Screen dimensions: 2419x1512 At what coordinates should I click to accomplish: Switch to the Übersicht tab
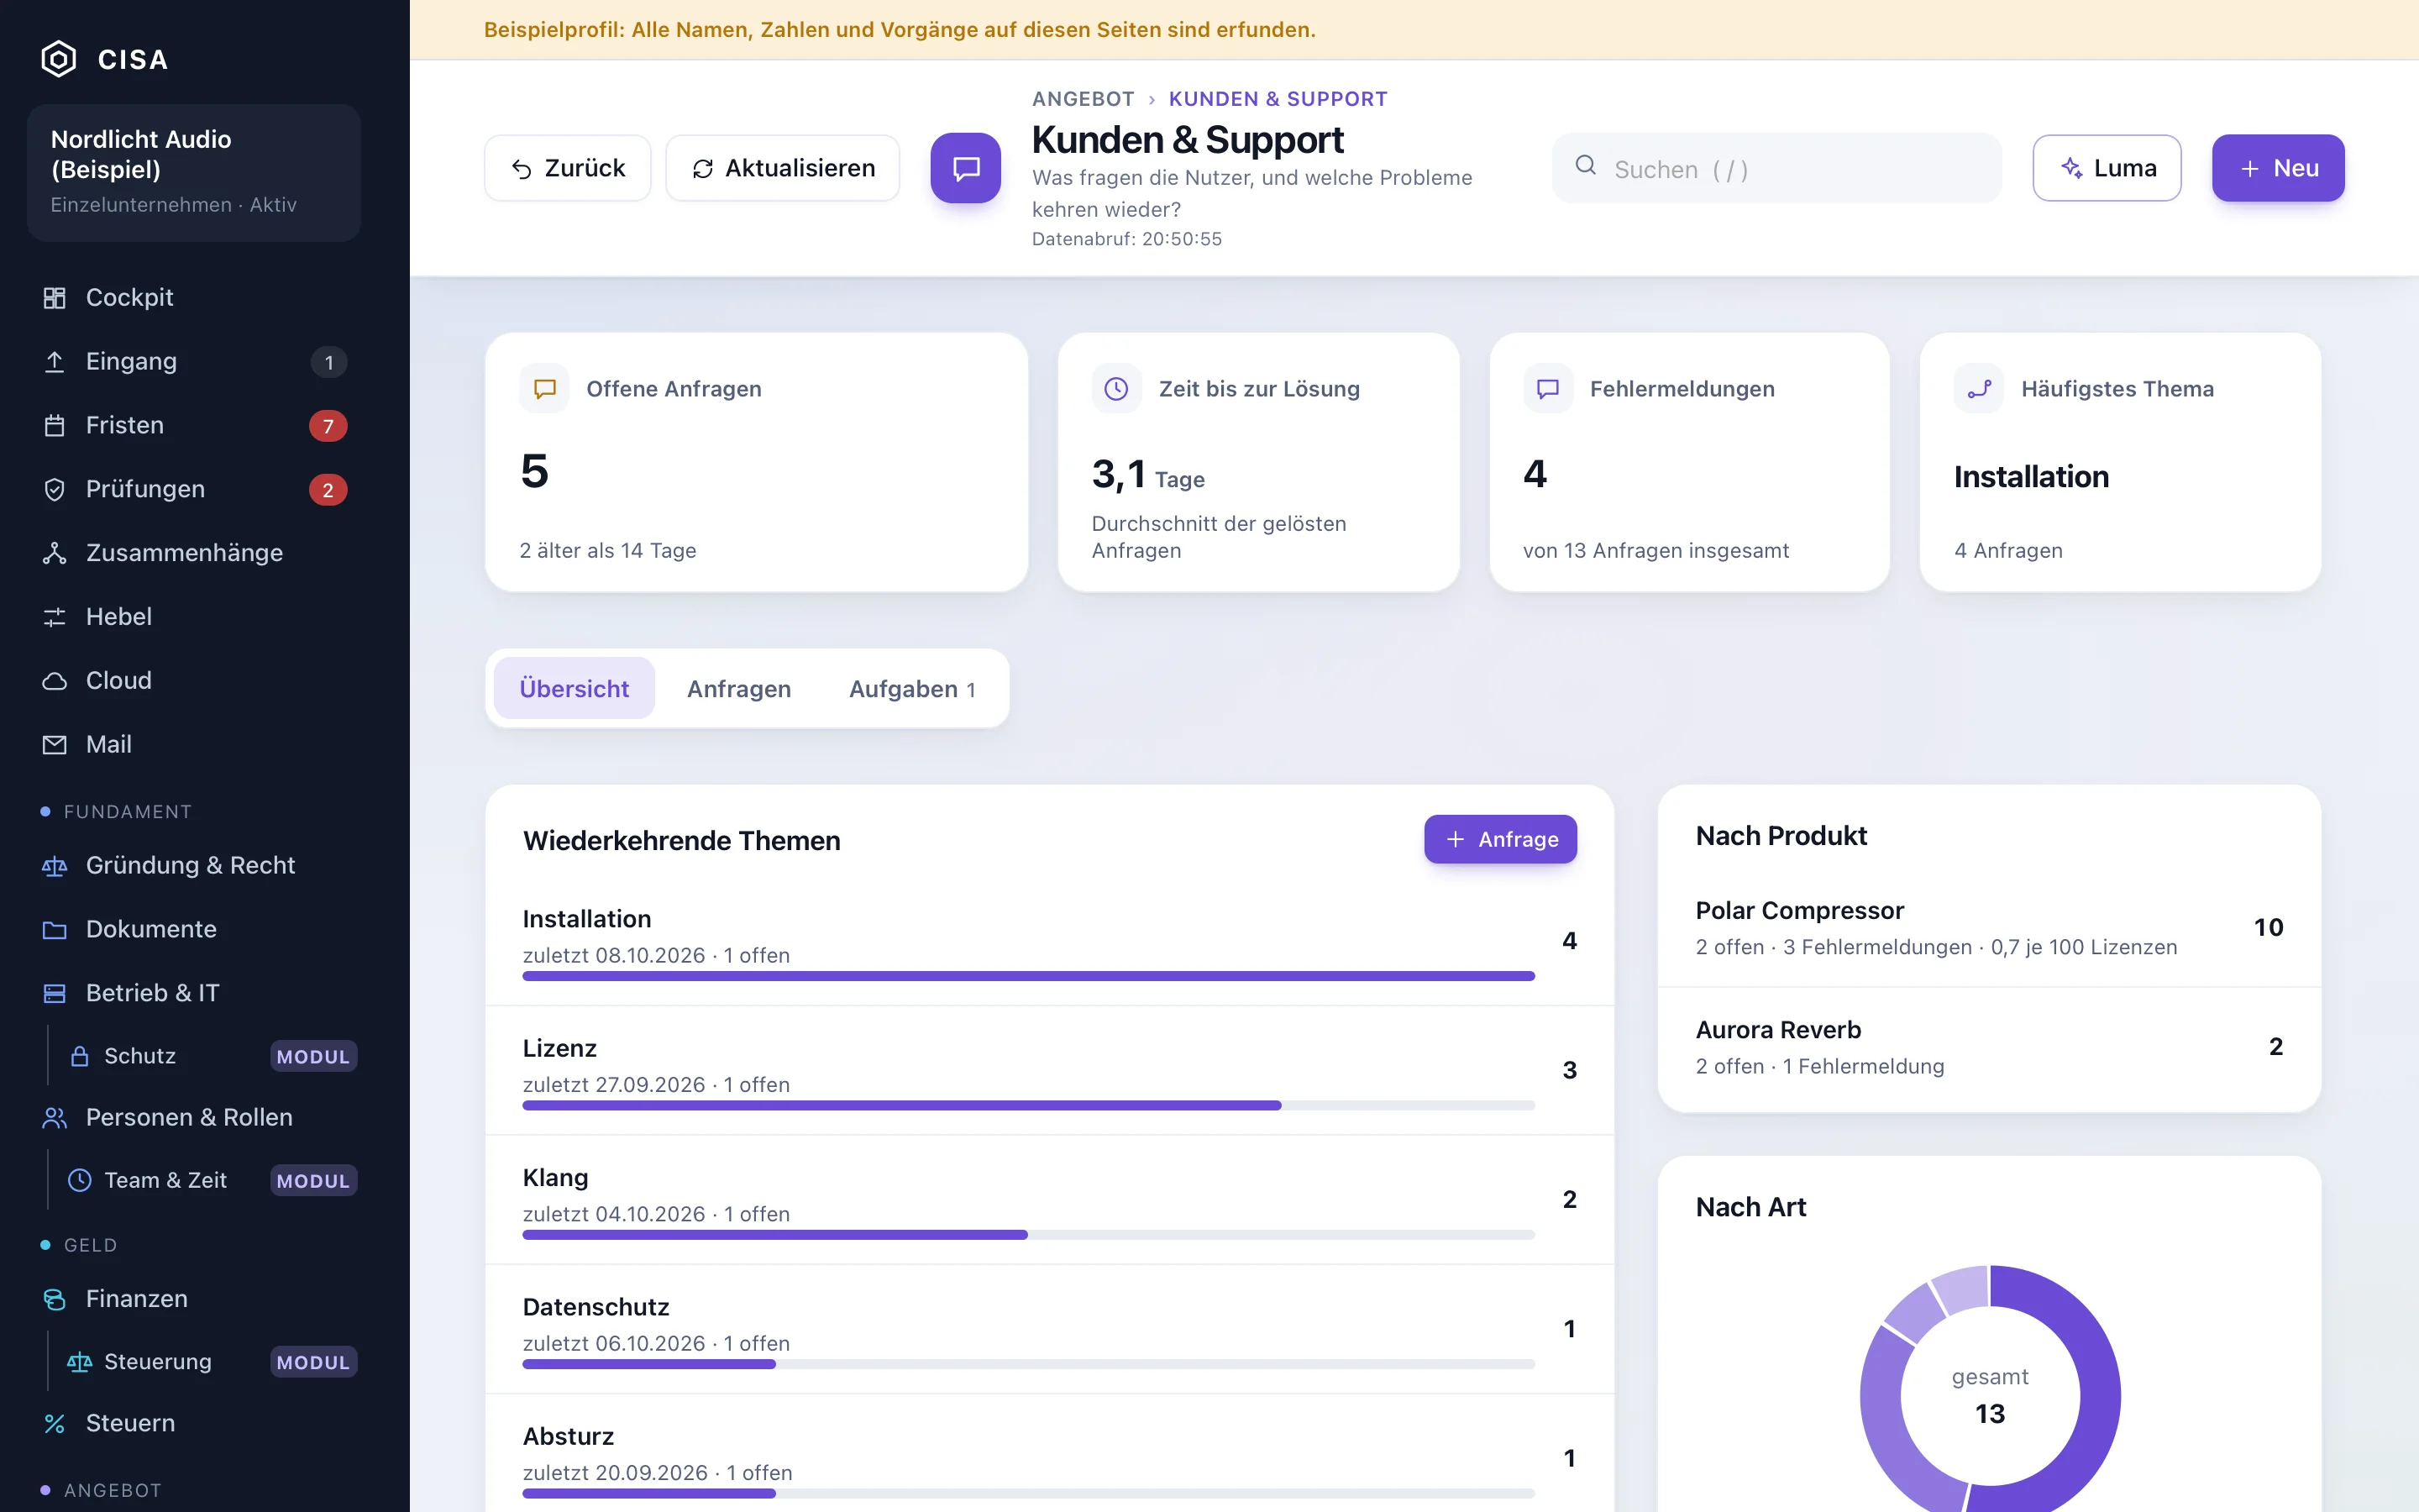(574, 688)
